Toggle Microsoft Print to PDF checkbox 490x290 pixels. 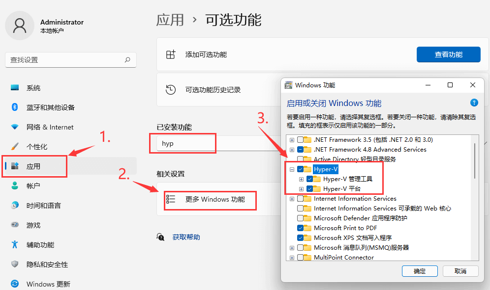pyautogui.click(x=301, y=228)
